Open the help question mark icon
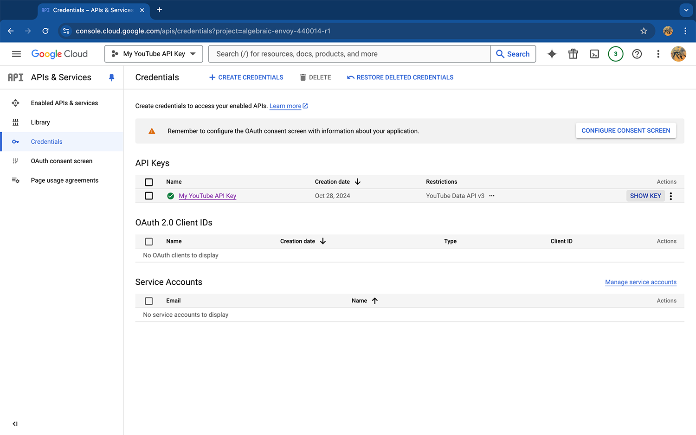The height and width of the screenshot is (435, 696). coord(637,54)
